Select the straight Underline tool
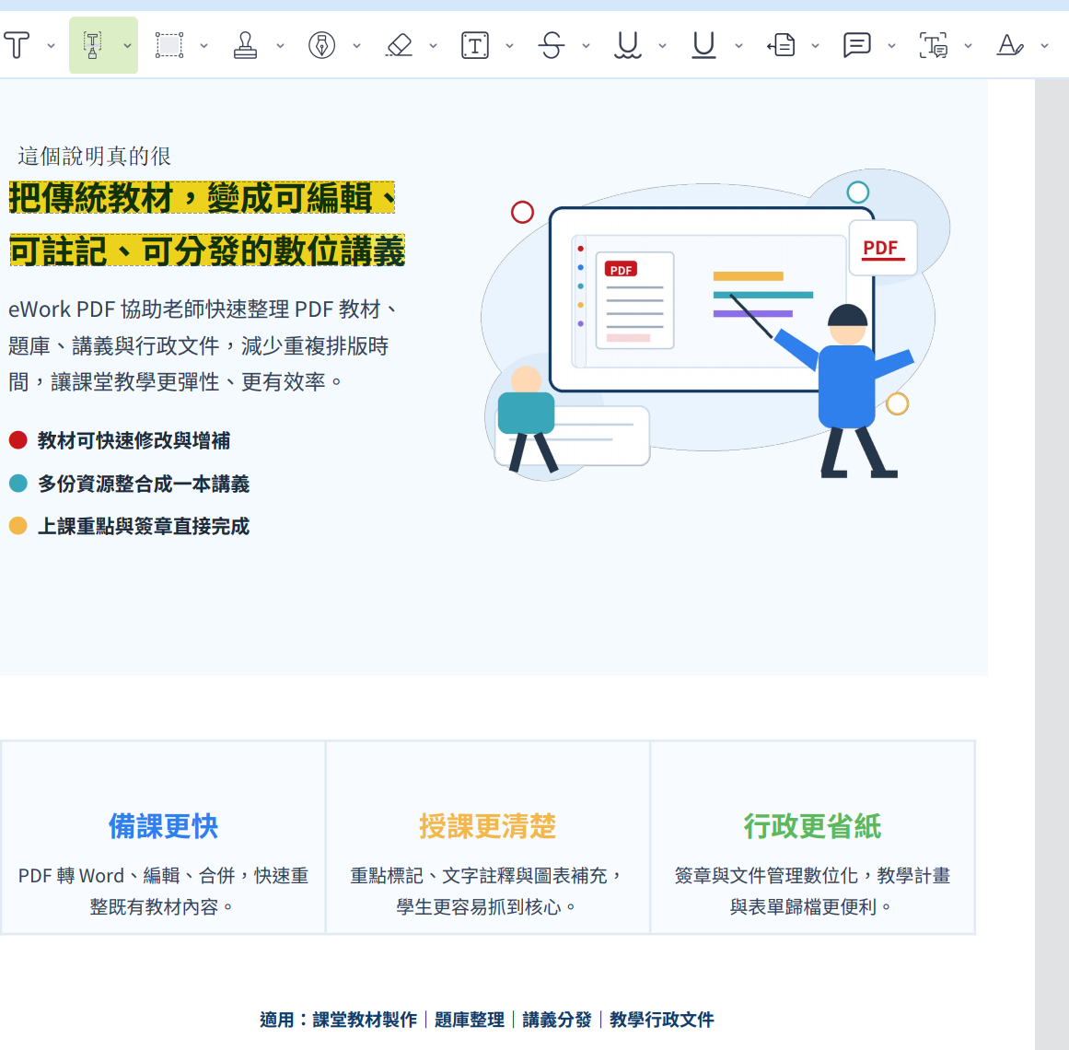1069x1050 pixels. point(704,46)
